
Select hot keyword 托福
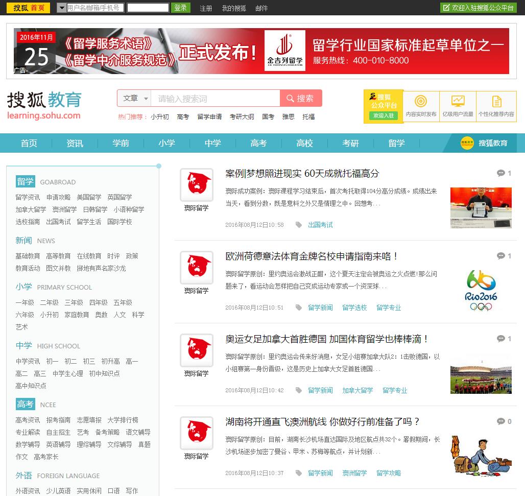pos(308,116)
